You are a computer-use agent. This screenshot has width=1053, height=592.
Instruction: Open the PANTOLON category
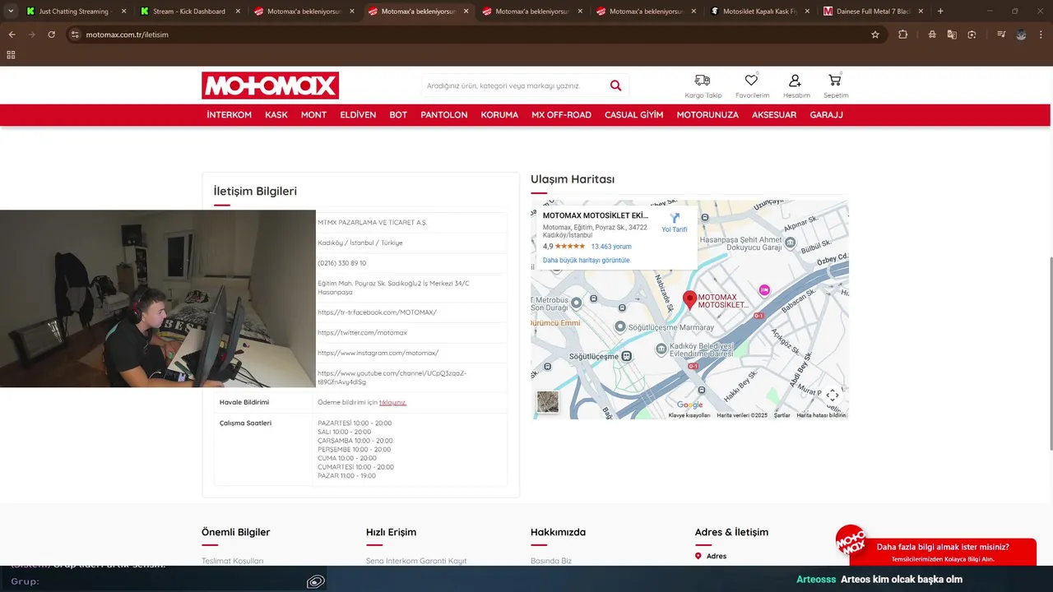click(x=444, y=115)
